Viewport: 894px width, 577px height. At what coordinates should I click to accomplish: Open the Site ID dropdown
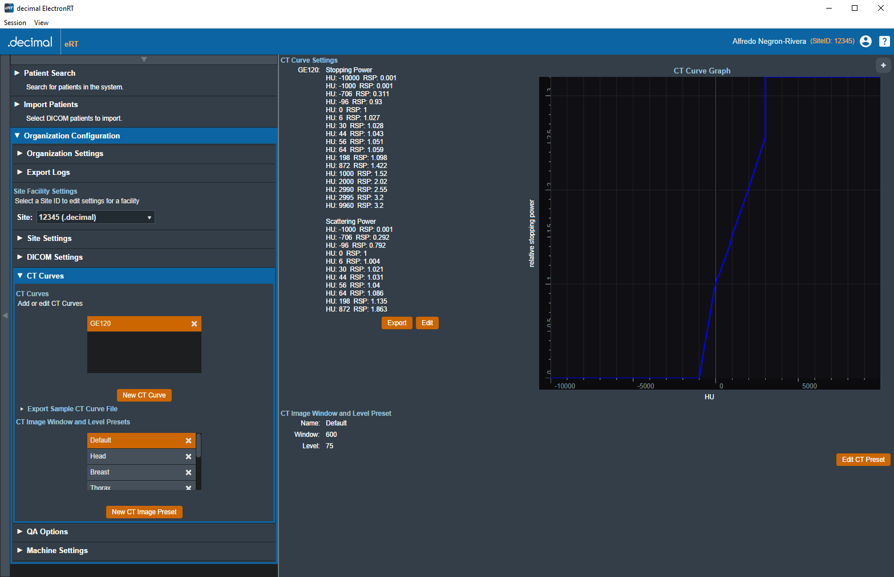point(95,217)
